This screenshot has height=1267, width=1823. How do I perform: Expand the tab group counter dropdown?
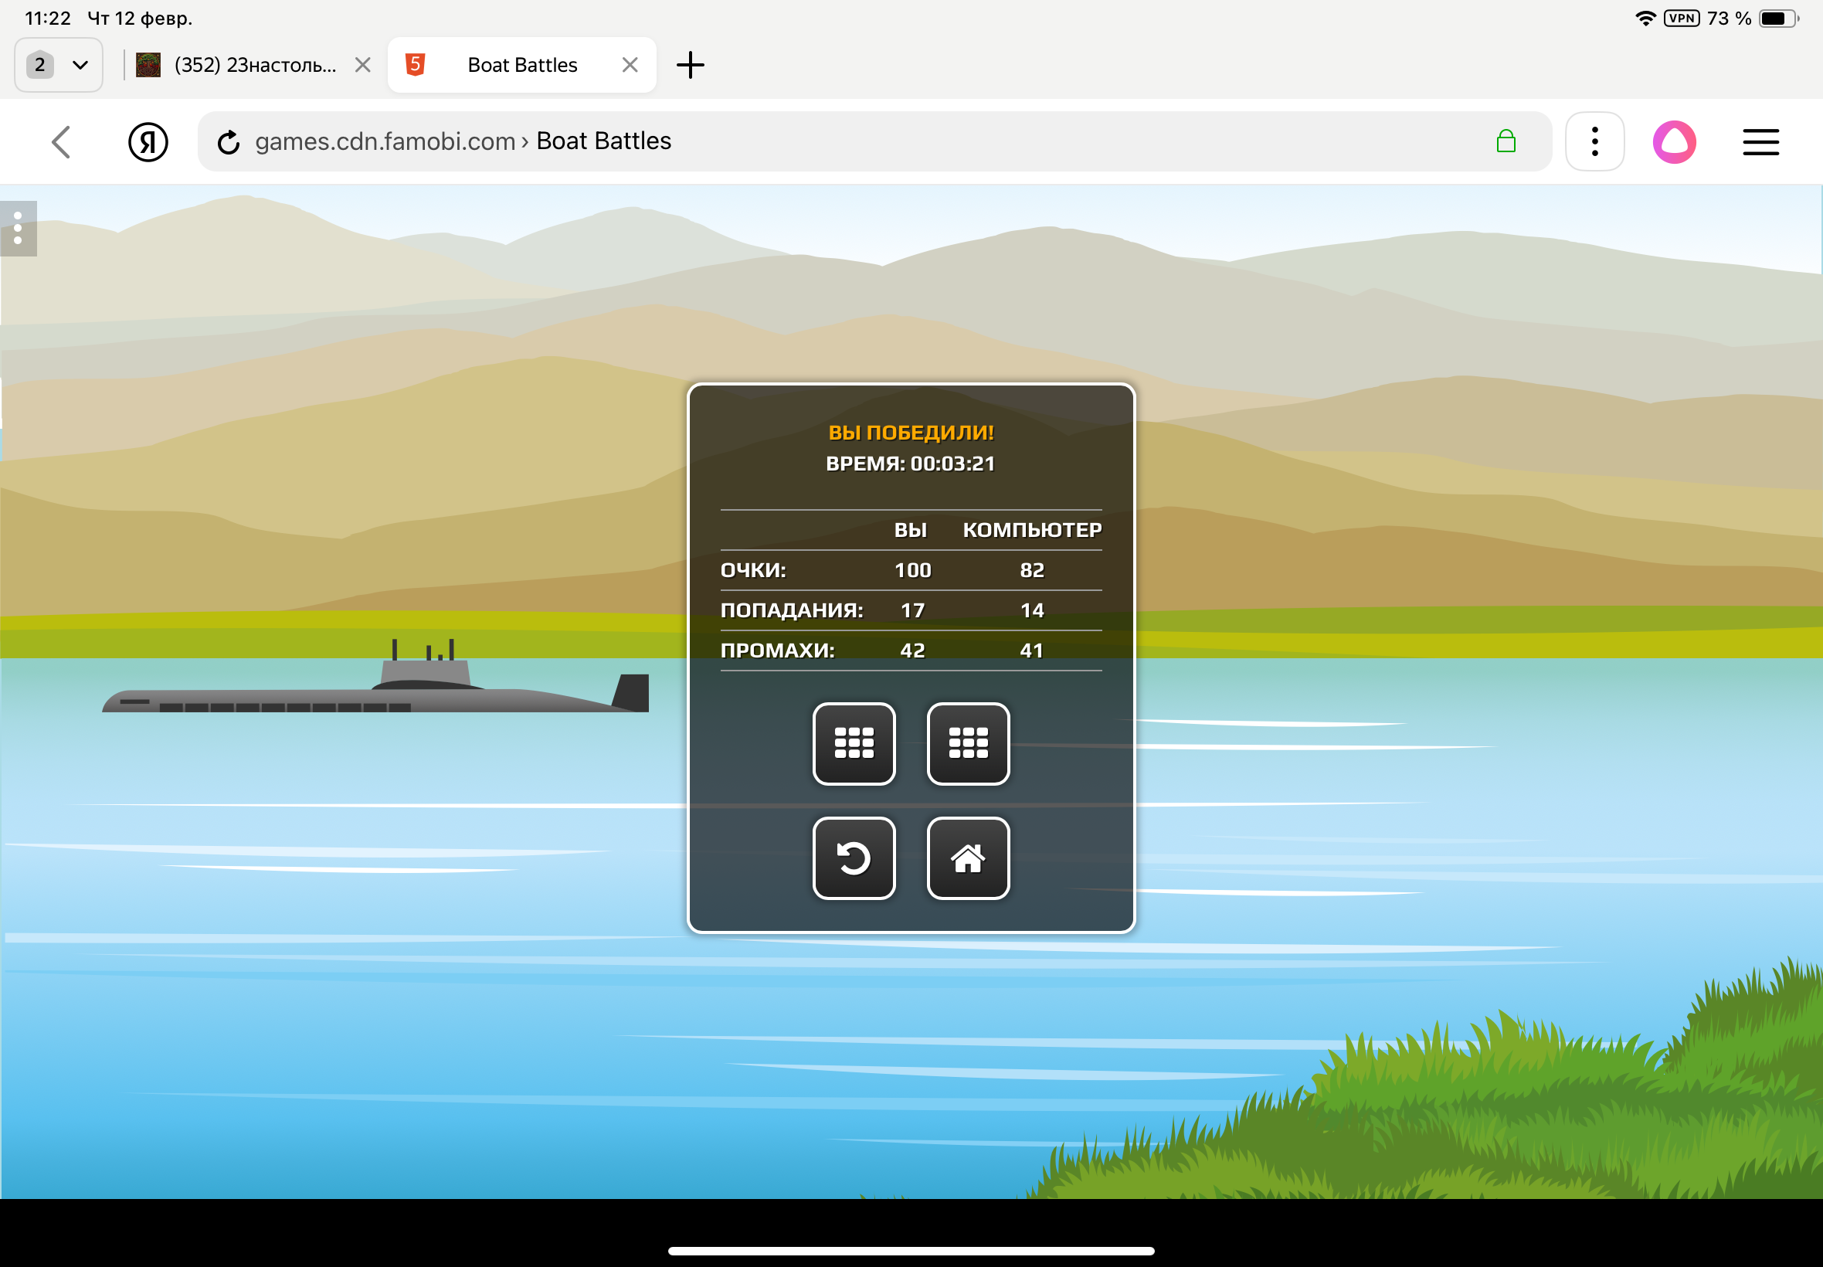point(59,65)
